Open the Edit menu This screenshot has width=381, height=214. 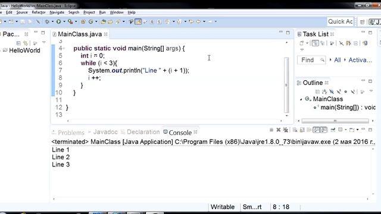pos(9,12)
